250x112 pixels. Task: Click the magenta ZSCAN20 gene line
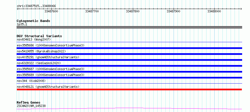pos(129,109)
